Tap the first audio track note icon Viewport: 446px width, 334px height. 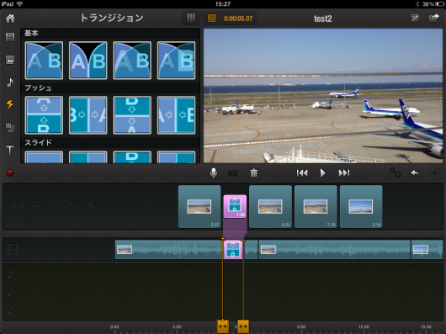click(10, 274)
